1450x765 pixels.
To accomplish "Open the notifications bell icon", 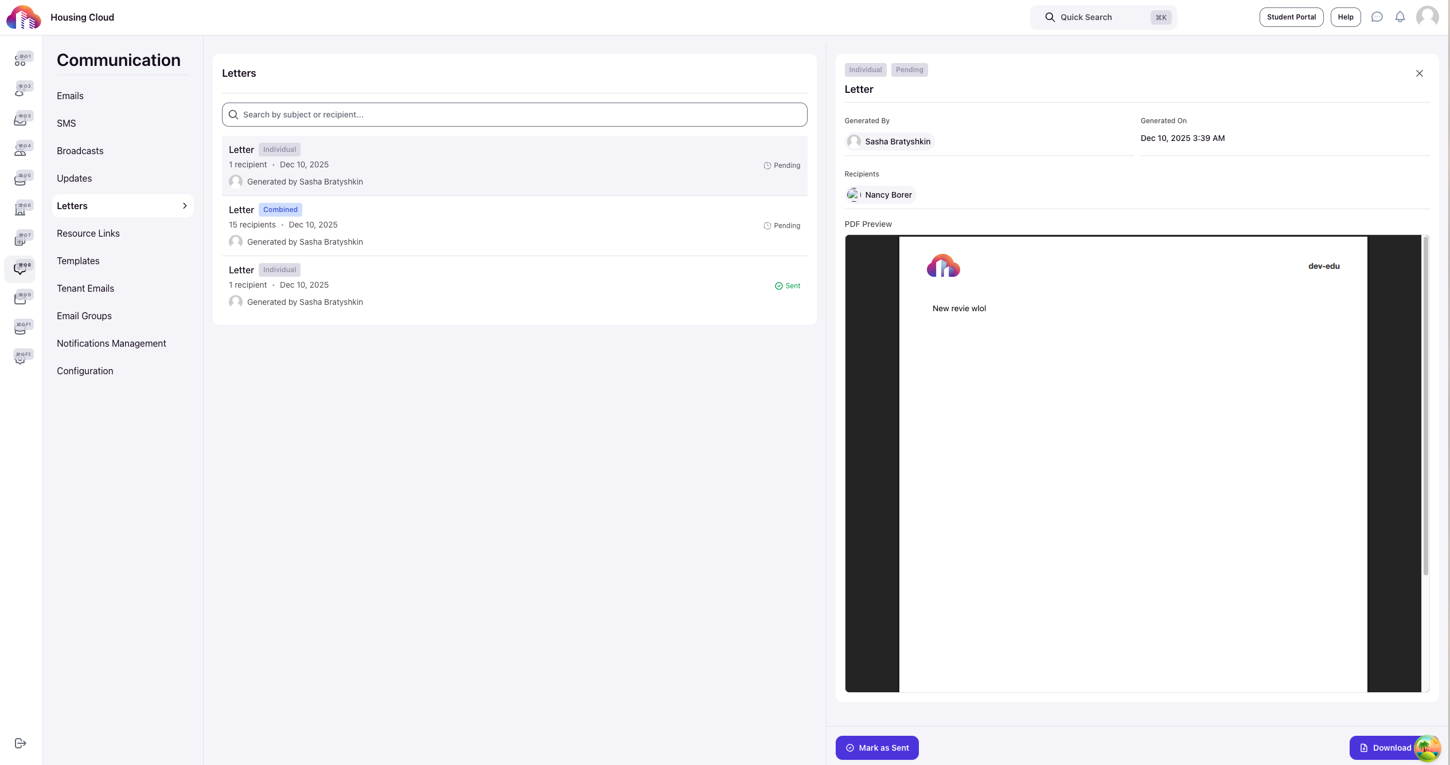I will tap(1400, 17).
